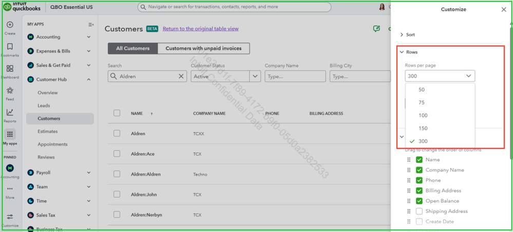Click search magnifier in Search field
The image size is (513, 232).
[x=113, y=76]
